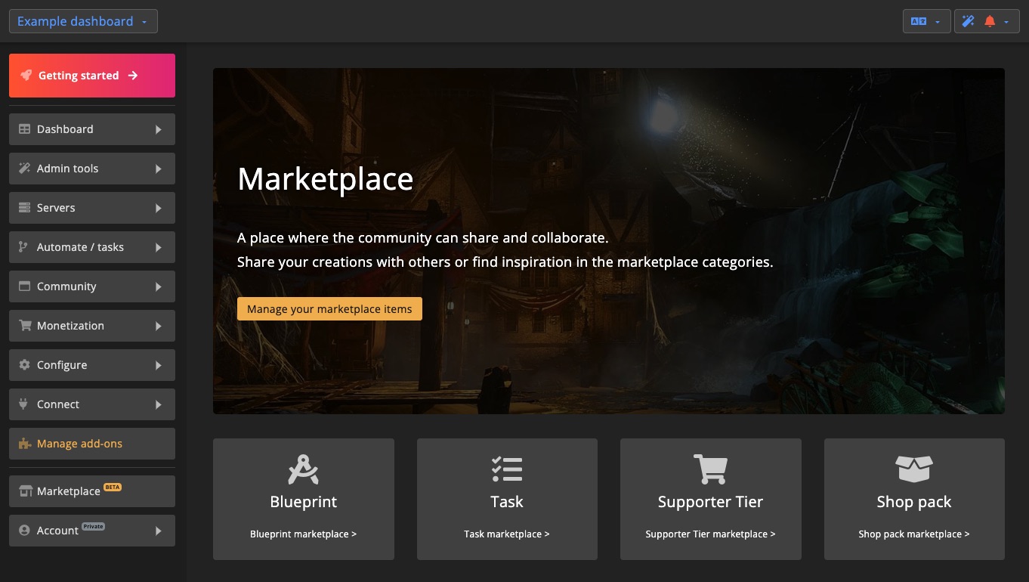Image resolution: width=1029 pixels, height=582 pixels.
Task: Click the Getting started megaphone icon
Action: 25,75
